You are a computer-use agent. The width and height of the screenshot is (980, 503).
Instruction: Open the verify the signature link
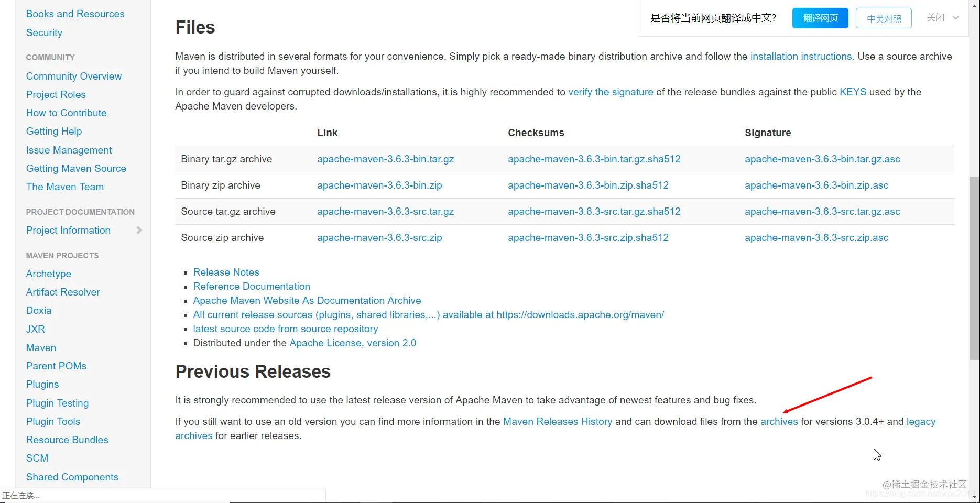[x=611, y=92]
